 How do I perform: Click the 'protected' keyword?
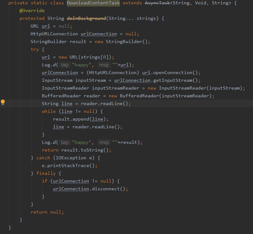[32, 18]
